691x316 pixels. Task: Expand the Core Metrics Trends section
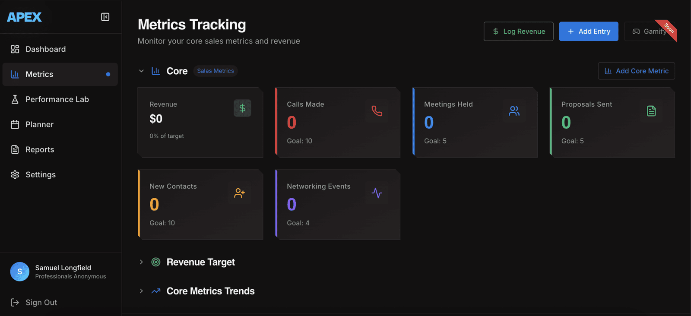tap(141, 291)
